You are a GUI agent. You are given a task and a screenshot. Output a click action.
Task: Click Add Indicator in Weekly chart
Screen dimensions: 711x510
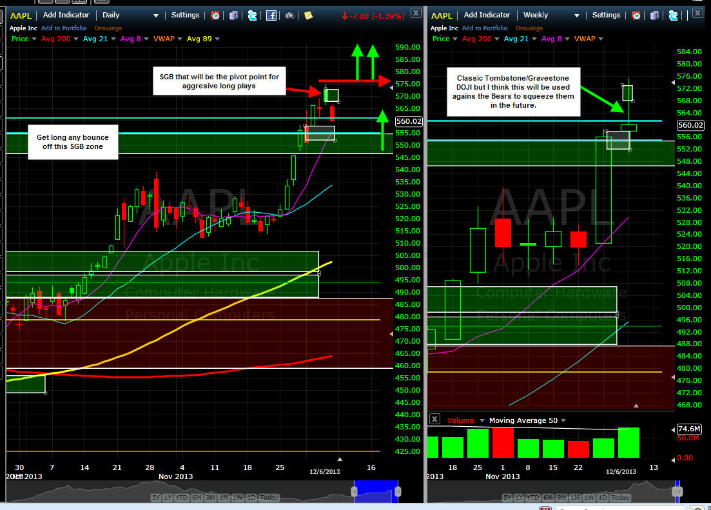487,15
